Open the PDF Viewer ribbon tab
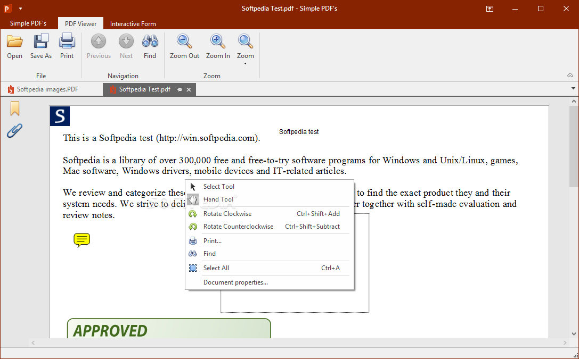Image resolution: width=579 pixels, height=359 pixels. click(80, 23)
